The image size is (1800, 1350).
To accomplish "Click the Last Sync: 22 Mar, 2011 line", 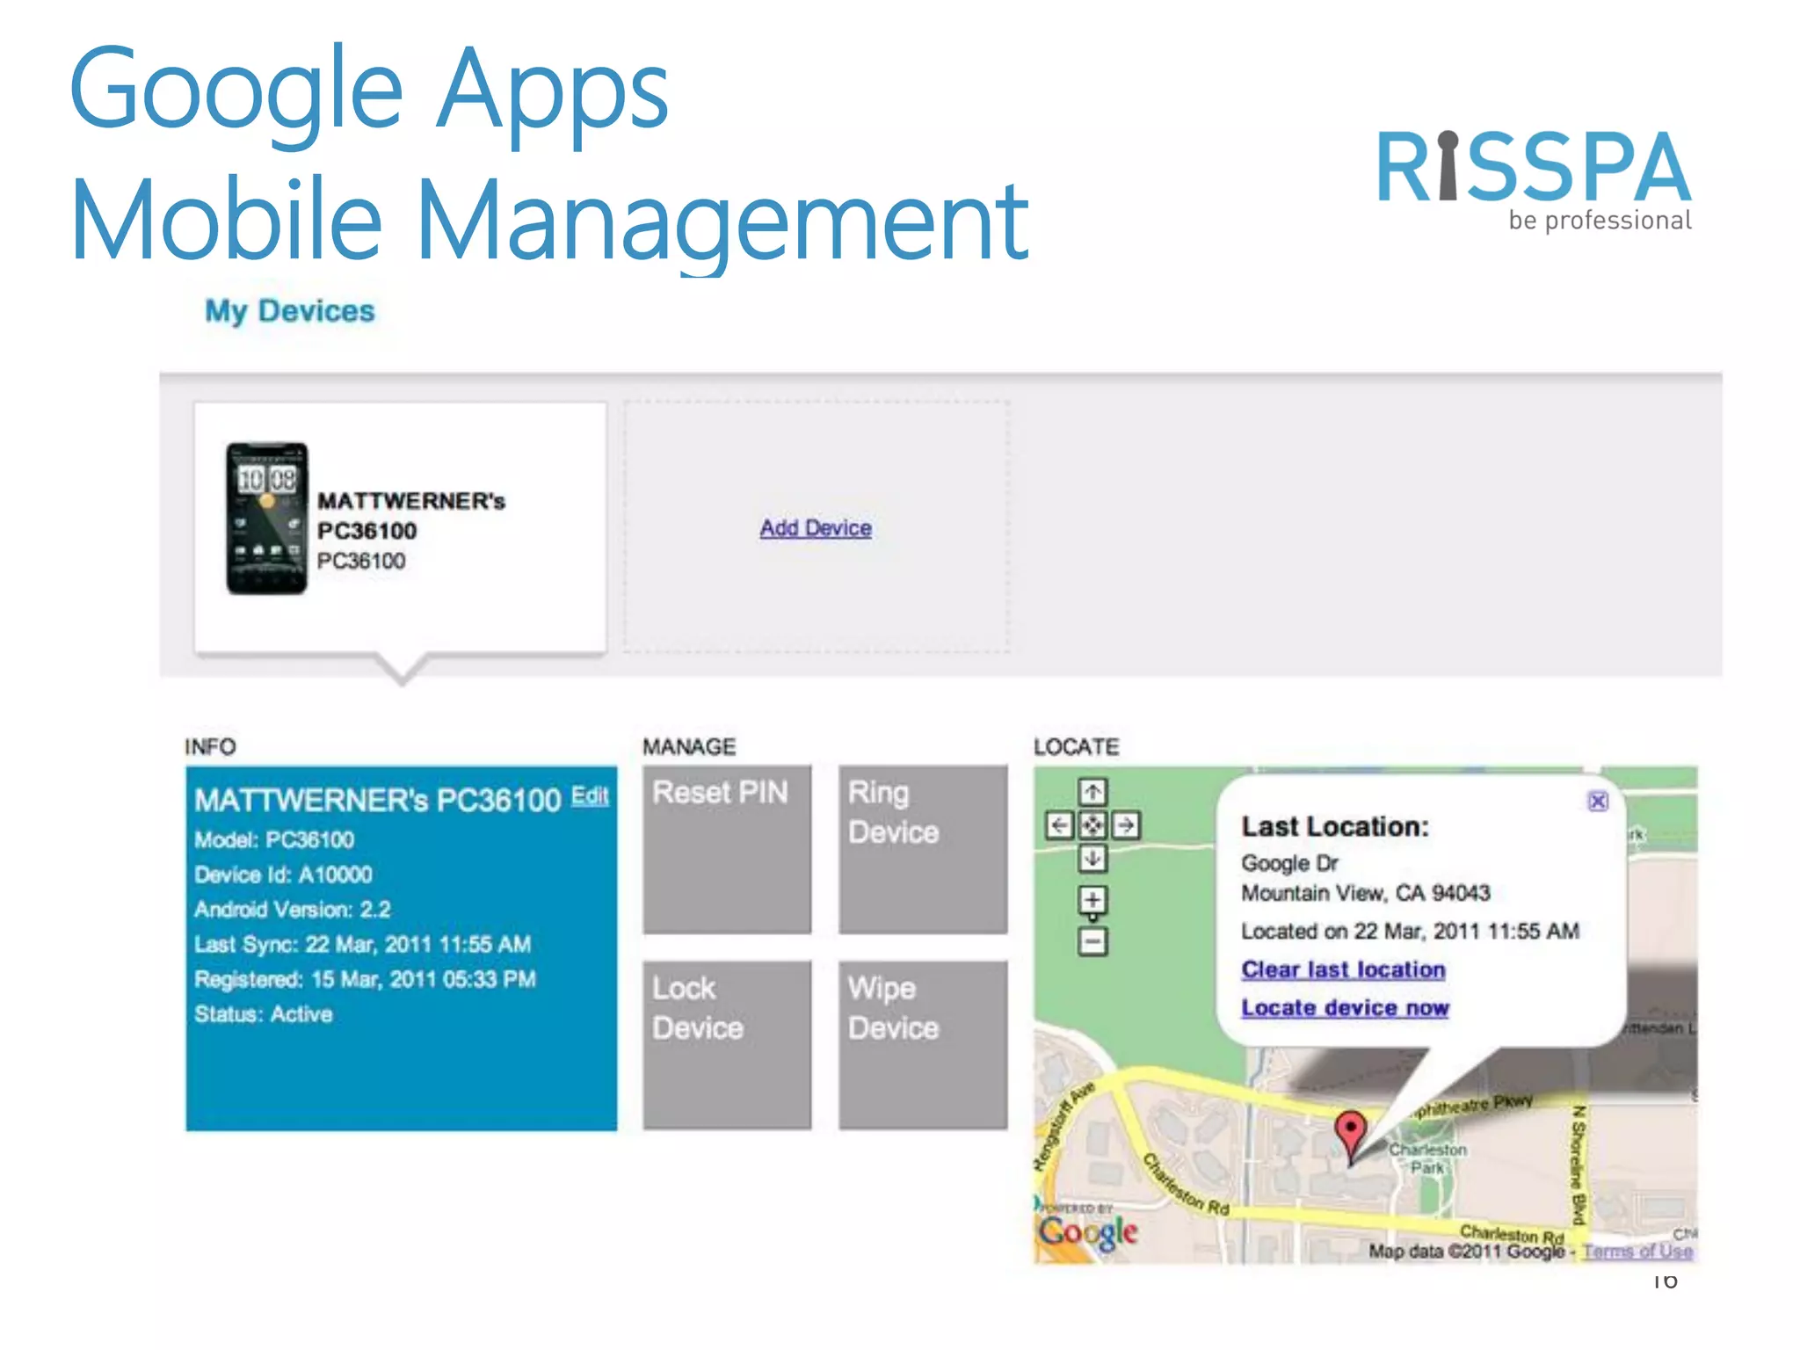I will tap(363, 944).
